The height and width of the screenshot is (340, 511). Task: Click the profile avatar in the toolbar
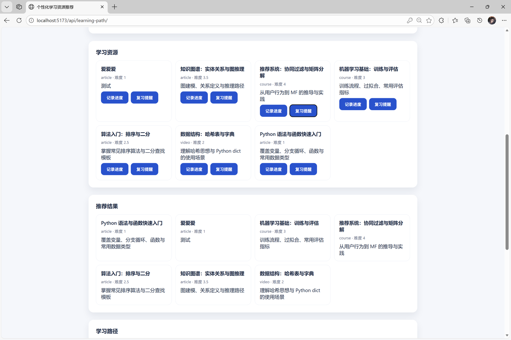[x=491, y=20]
